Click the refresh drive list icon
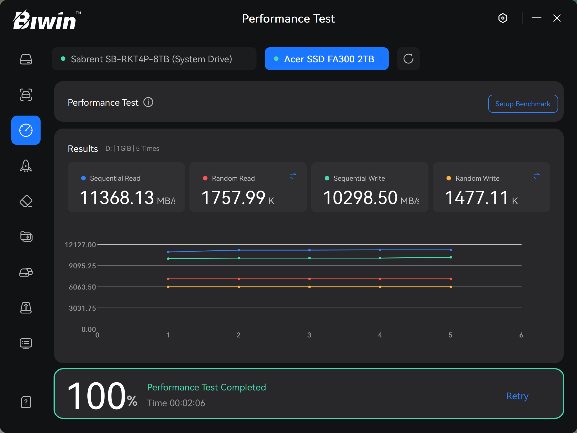Screen dimensions: 577x433 point(408,59)
